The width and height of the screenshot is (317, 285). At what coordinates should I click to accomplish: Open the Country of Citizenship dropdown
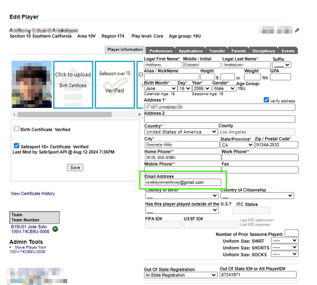pos(257,196)
